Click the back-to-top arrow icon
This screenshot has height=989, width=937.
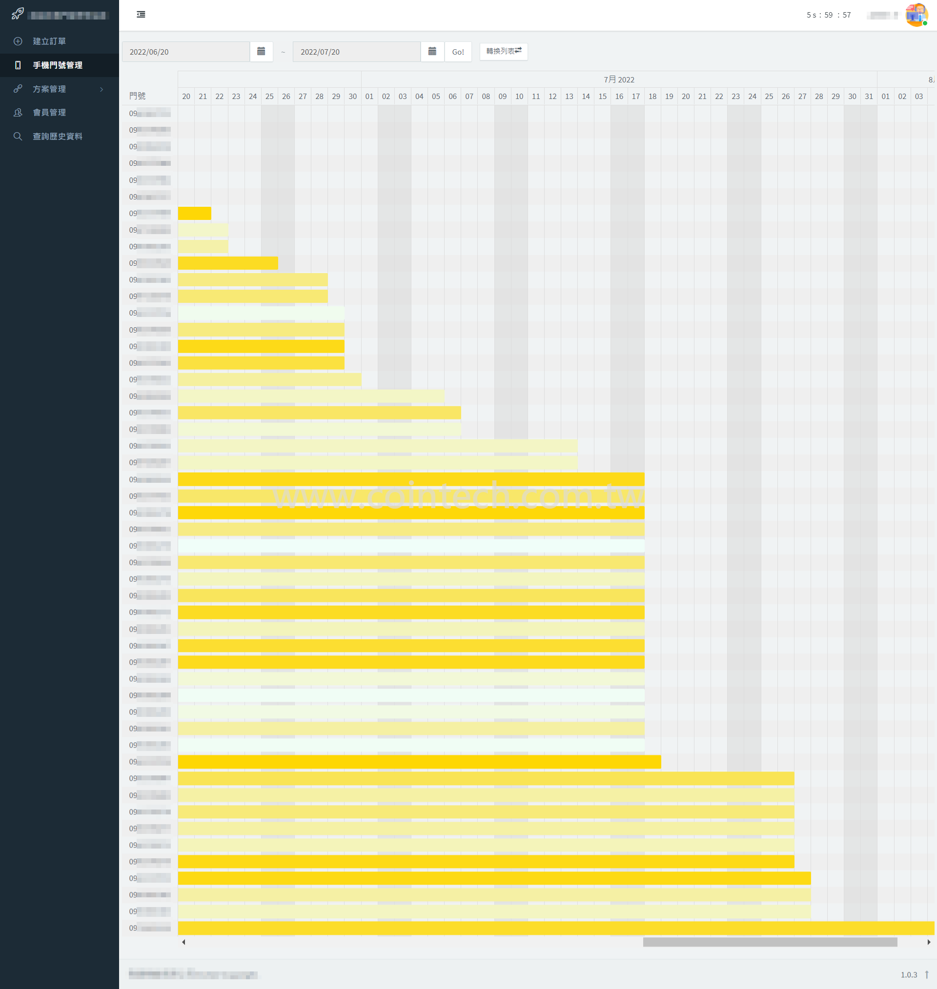(927, 974)
